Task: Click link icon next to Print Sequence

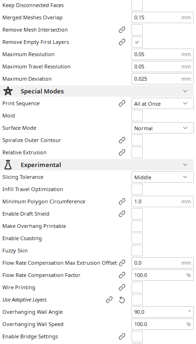Action: pyautogui.click(x=122, y=103)
